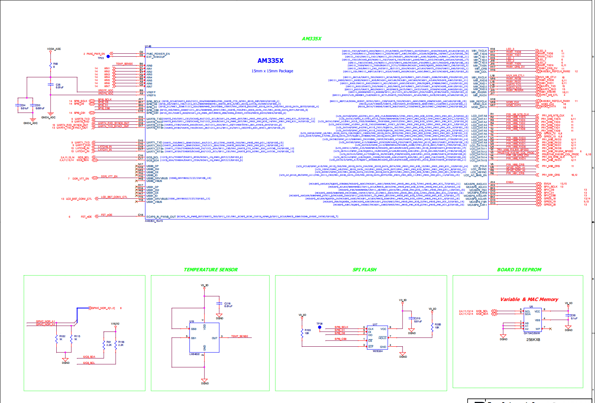
Task: Click the VREFN pin name
Action: (x=151, y=95)
